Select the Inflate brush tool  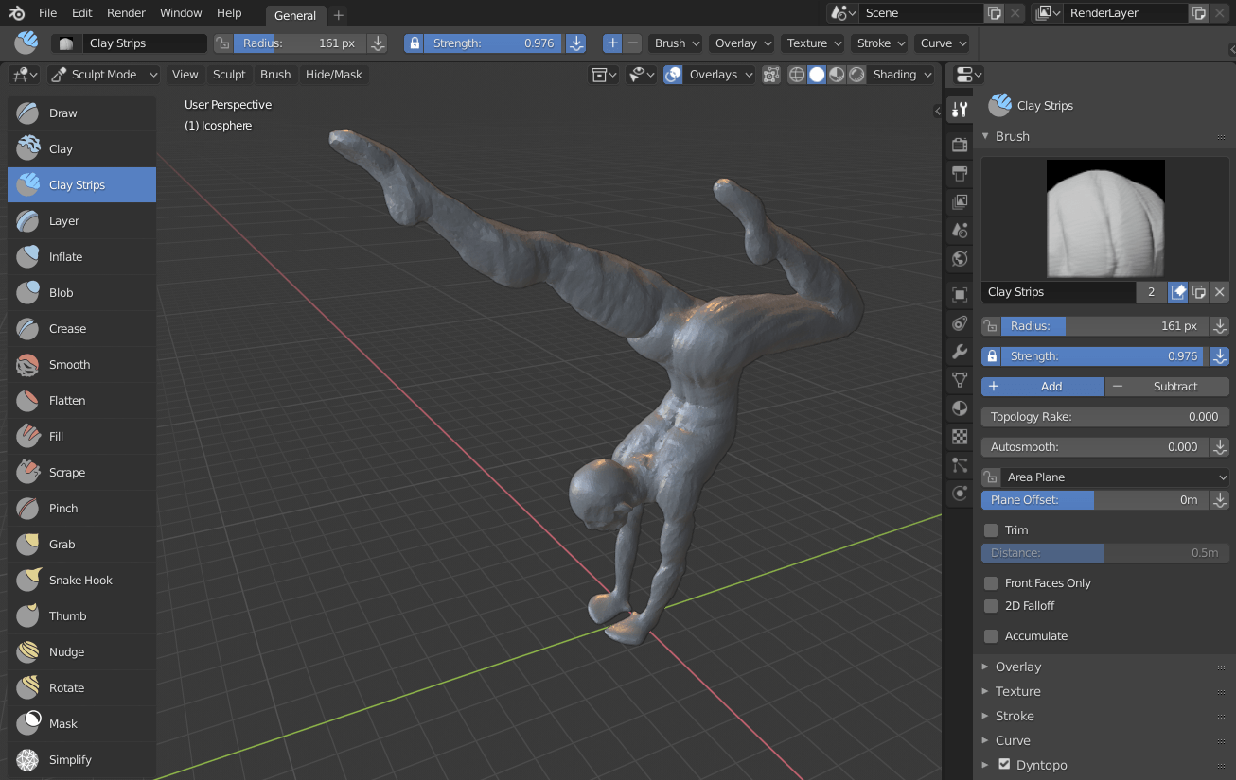click(x=65, y=256)
